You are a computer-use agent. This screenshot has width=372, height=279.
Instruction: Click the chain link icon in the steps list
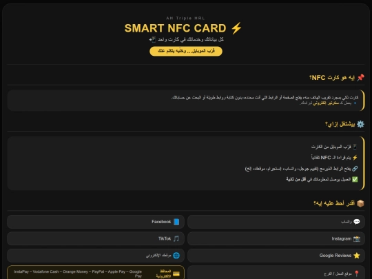(x=355, y=169)
